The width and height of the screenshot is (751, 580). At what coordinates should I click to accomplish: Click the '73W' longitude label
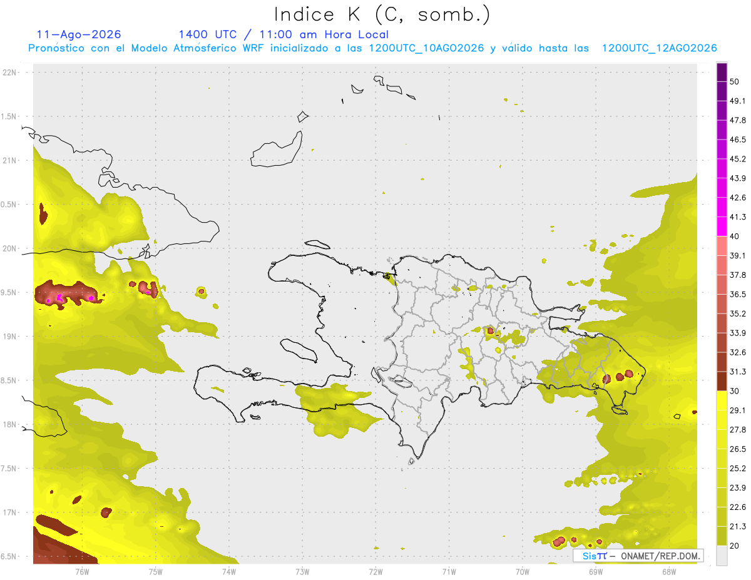point(302,572)
